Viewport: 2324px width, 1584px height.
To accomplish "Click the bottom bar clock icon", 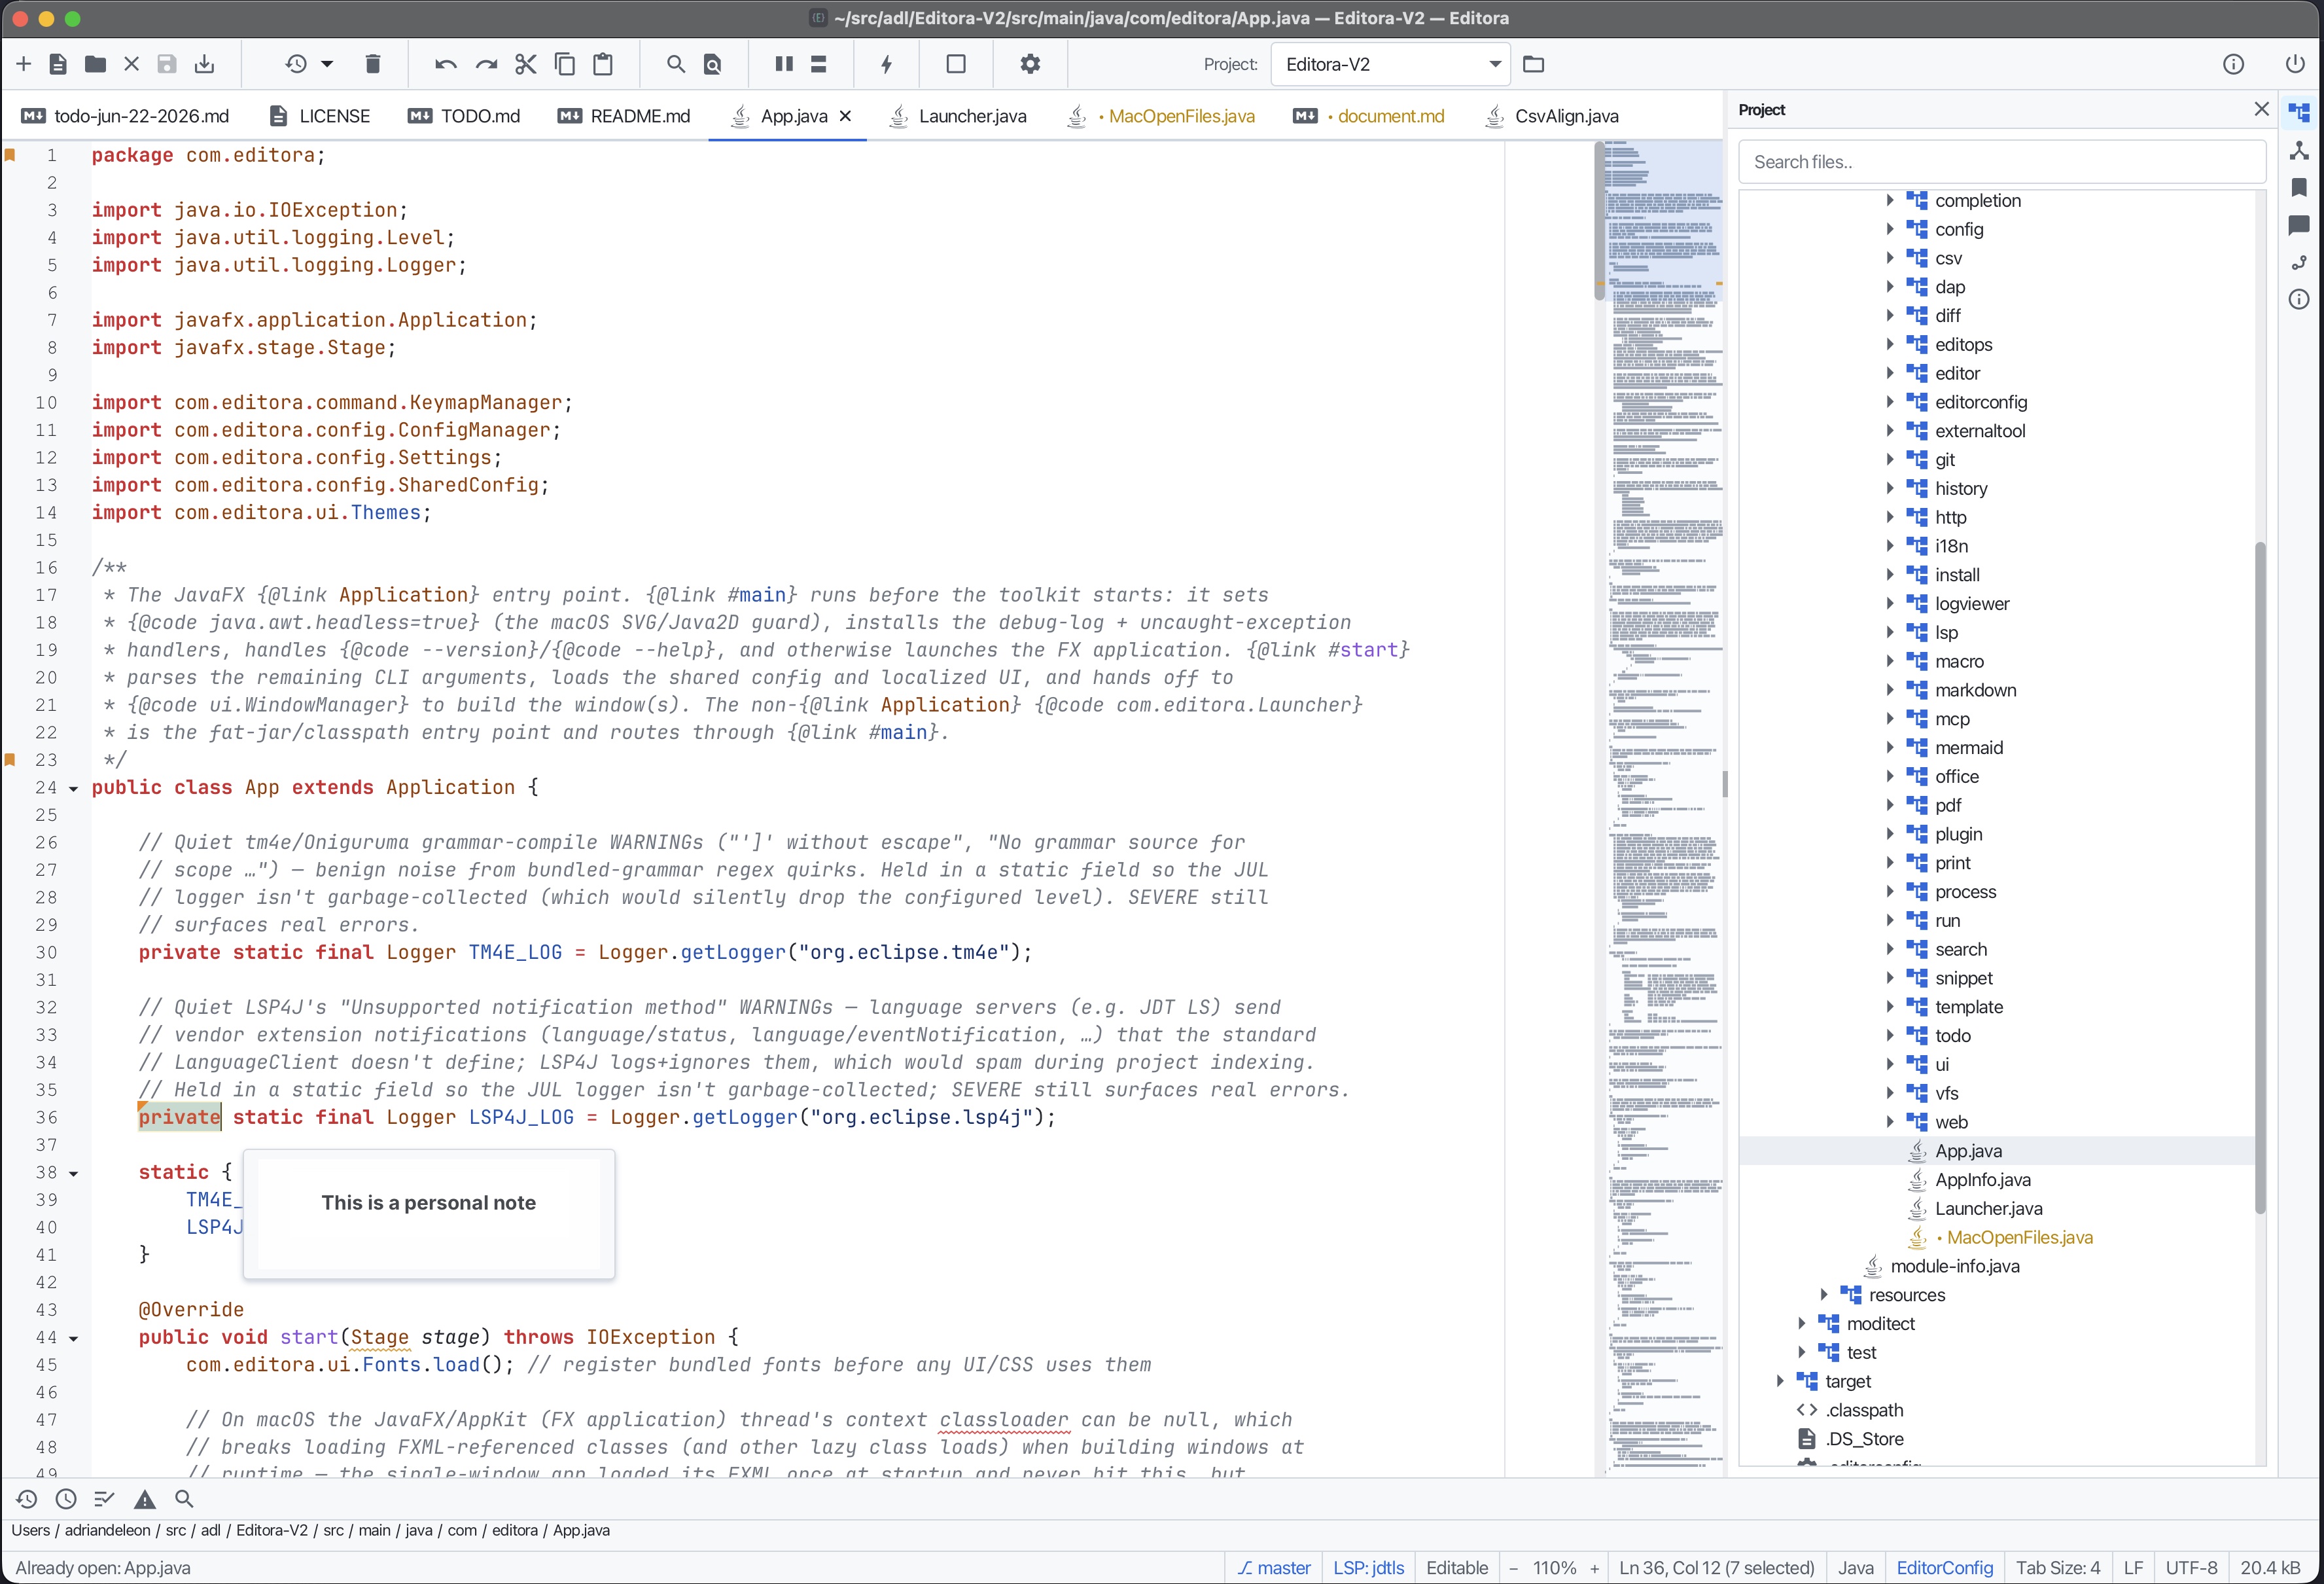I will (x=66, y=1499).
